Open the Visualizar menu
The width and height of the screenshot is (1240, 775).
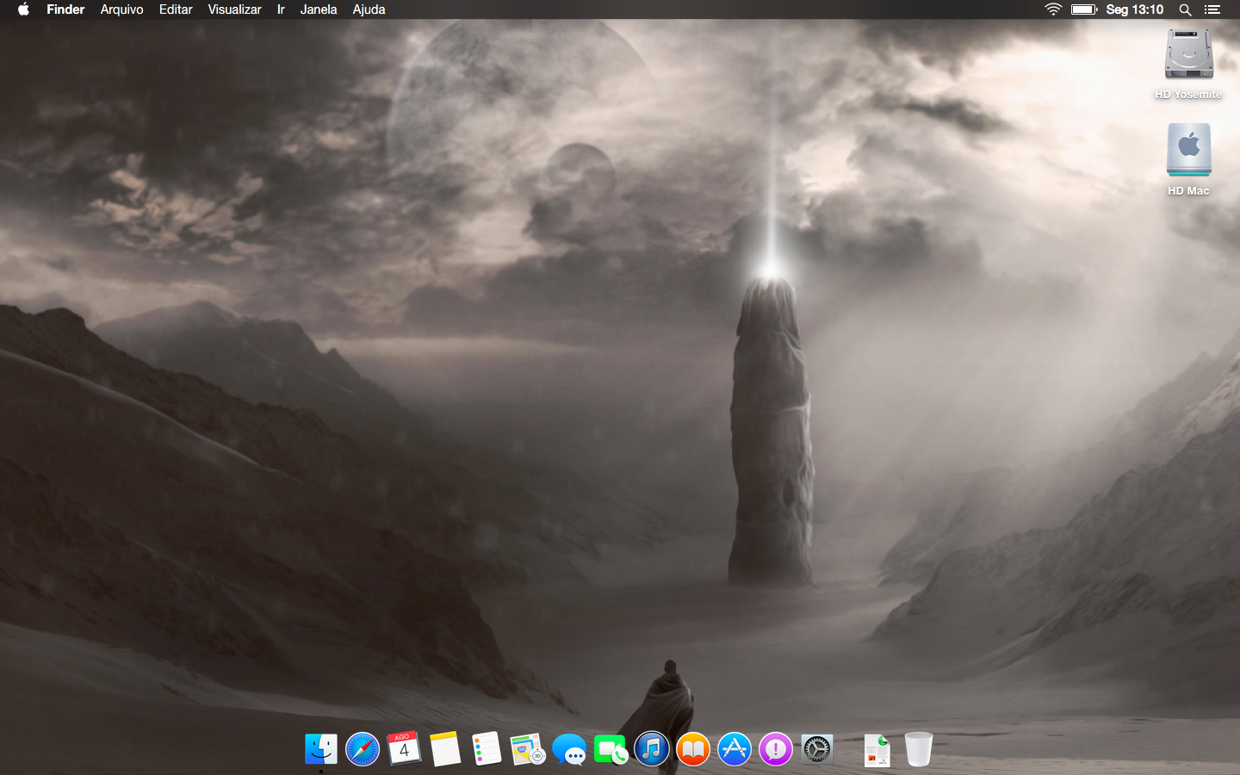[234, 9]
